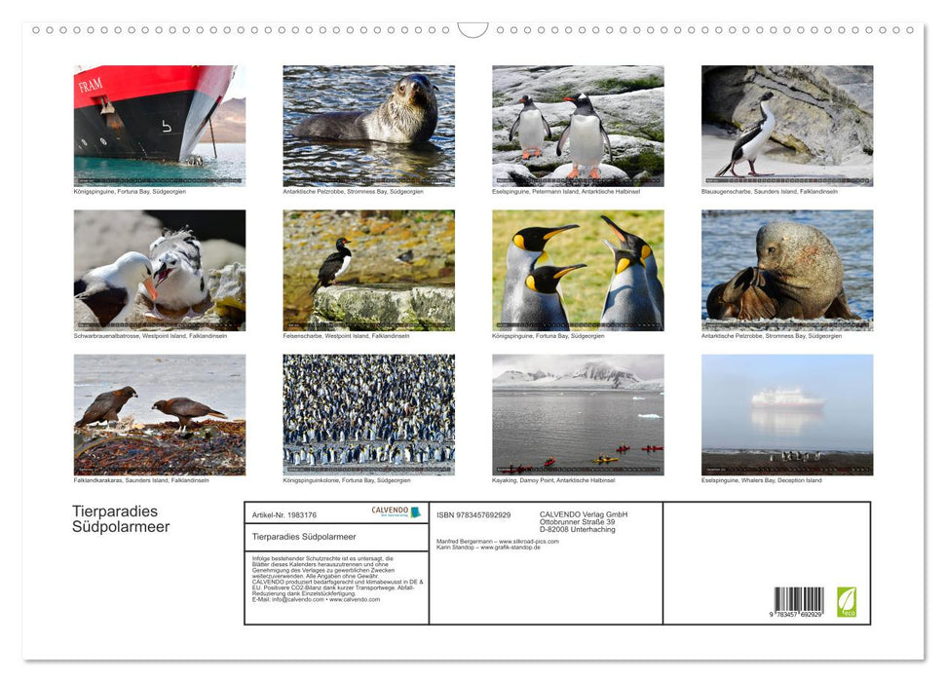This screenshot has width=946, height=682.
Task: Click the info@calvendo.com email address
Action: coord(288,599)
